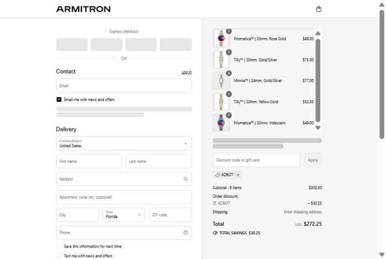
Task: Click the First name field
Action: click(89, 161)
